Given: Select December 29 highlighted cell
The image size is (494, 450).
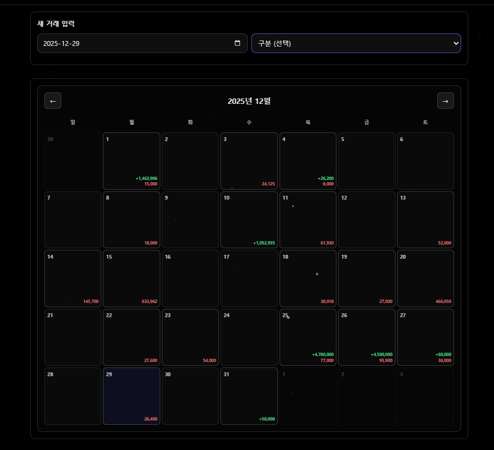Looking at the screenshot, I should click(131, 396).
